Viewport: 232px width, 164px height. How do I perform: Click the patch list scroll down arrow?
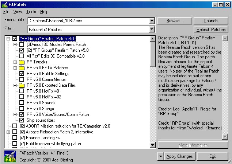[153, 145]
